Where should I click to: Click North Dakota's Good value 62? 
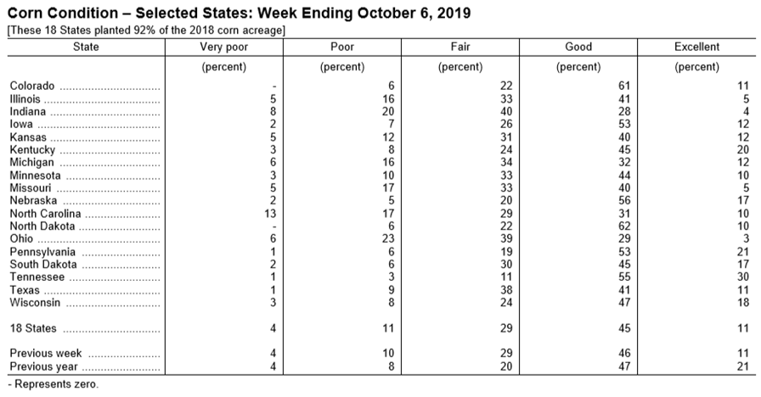click(x=624, y=226)
